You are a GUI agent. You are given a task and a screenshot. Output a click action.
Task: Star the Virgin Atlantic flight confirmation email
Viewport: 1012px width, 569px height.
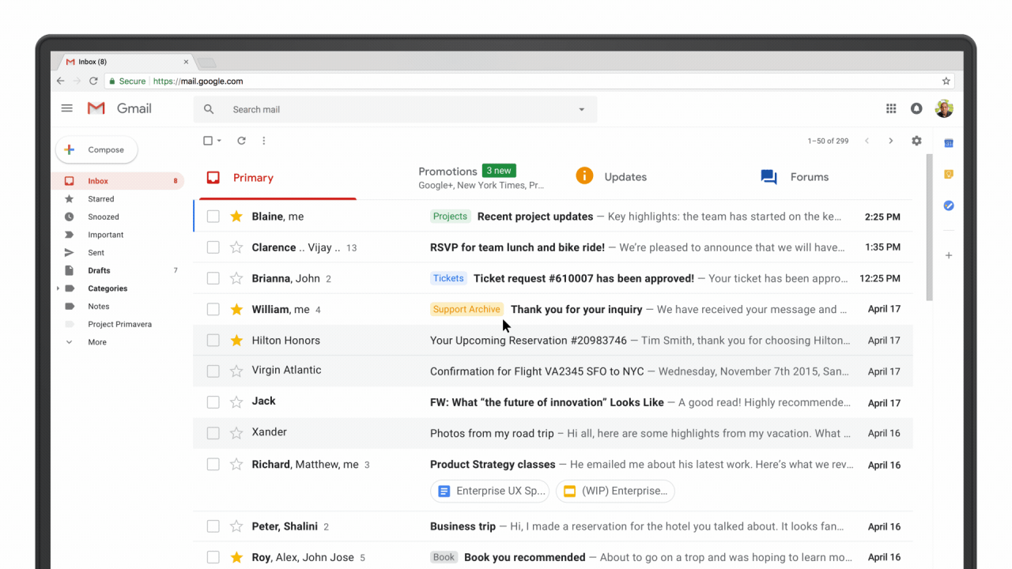(x=236, y=371)
